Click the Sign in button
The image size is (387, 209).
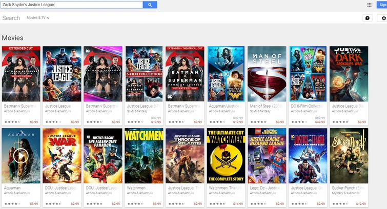(x=382, y=5)
